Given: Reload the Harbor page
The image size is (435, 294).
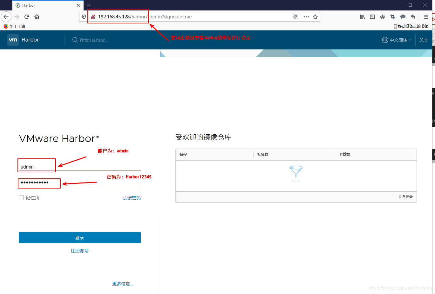Looking at the screenshot, I should (27, 17).
